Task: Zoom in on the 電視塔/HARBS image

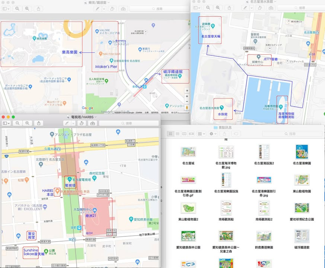Action: pyautogui.click(x=27, y=123)
